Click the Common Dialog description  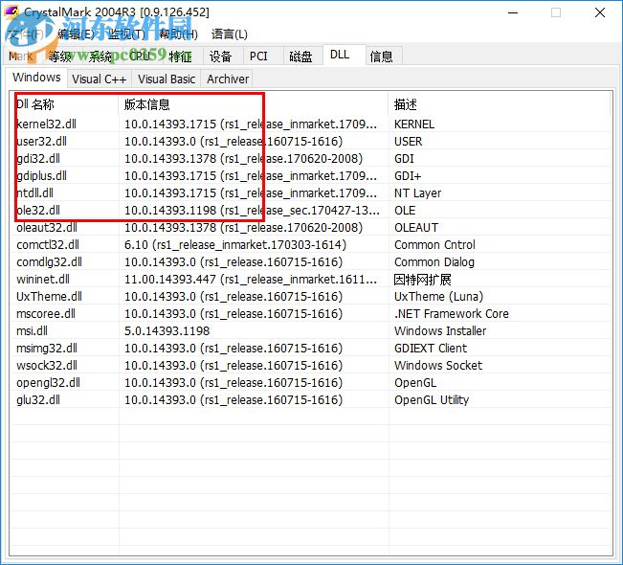tap(434, 262)
